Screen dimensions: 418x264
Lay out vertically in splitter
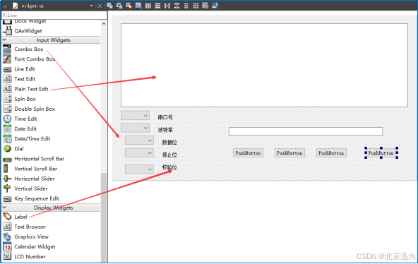point(177,6)
